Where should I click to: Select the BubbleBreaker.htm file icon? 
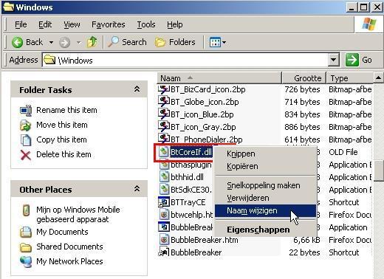pyautogui.click(x=164, y=240)
